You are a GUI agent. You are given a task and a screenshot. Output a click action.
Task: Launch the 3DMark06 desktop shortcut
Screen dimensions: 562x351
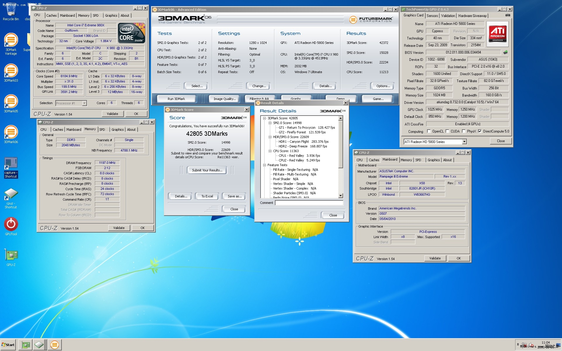click(x=11, y=135)
